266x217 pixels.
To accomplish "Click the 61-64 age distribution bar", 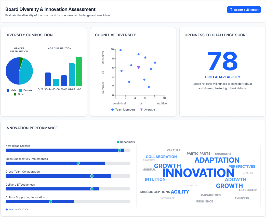I will click(72, 75).
